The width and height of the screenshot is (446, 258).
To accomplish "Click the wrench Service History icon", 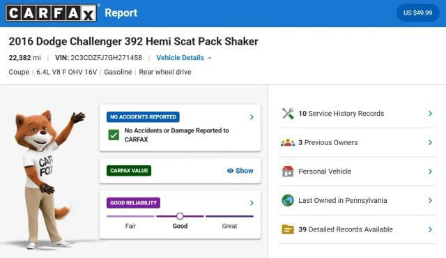I will [x=288, y=114].
